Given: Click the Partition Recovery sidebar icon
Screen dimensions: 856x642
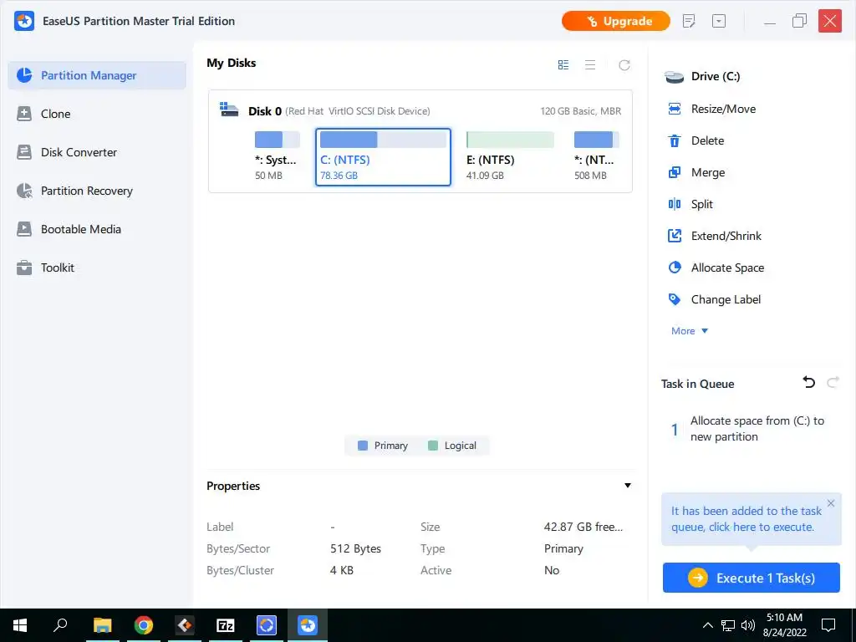Looking at the screenshot, I should click(24, 191).
